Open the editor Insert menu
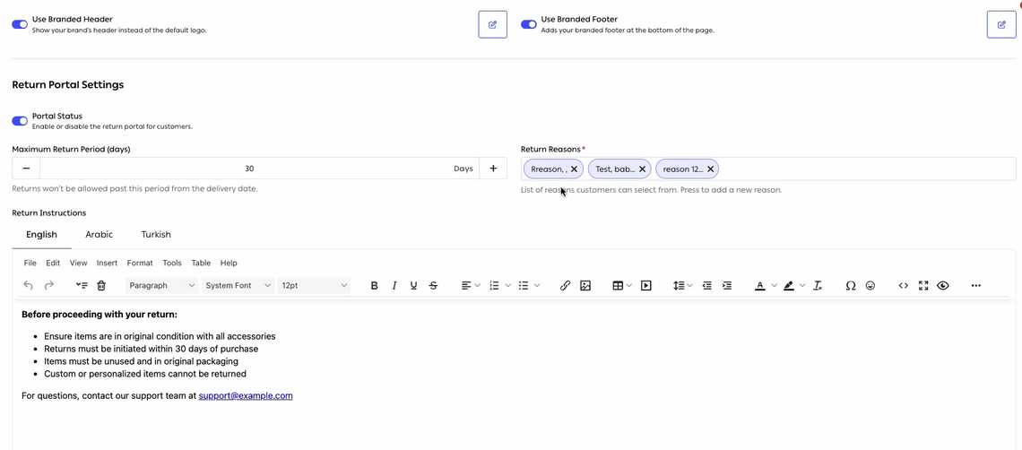1022x450 pixels. pyautogui.click(x=107, y=263)
